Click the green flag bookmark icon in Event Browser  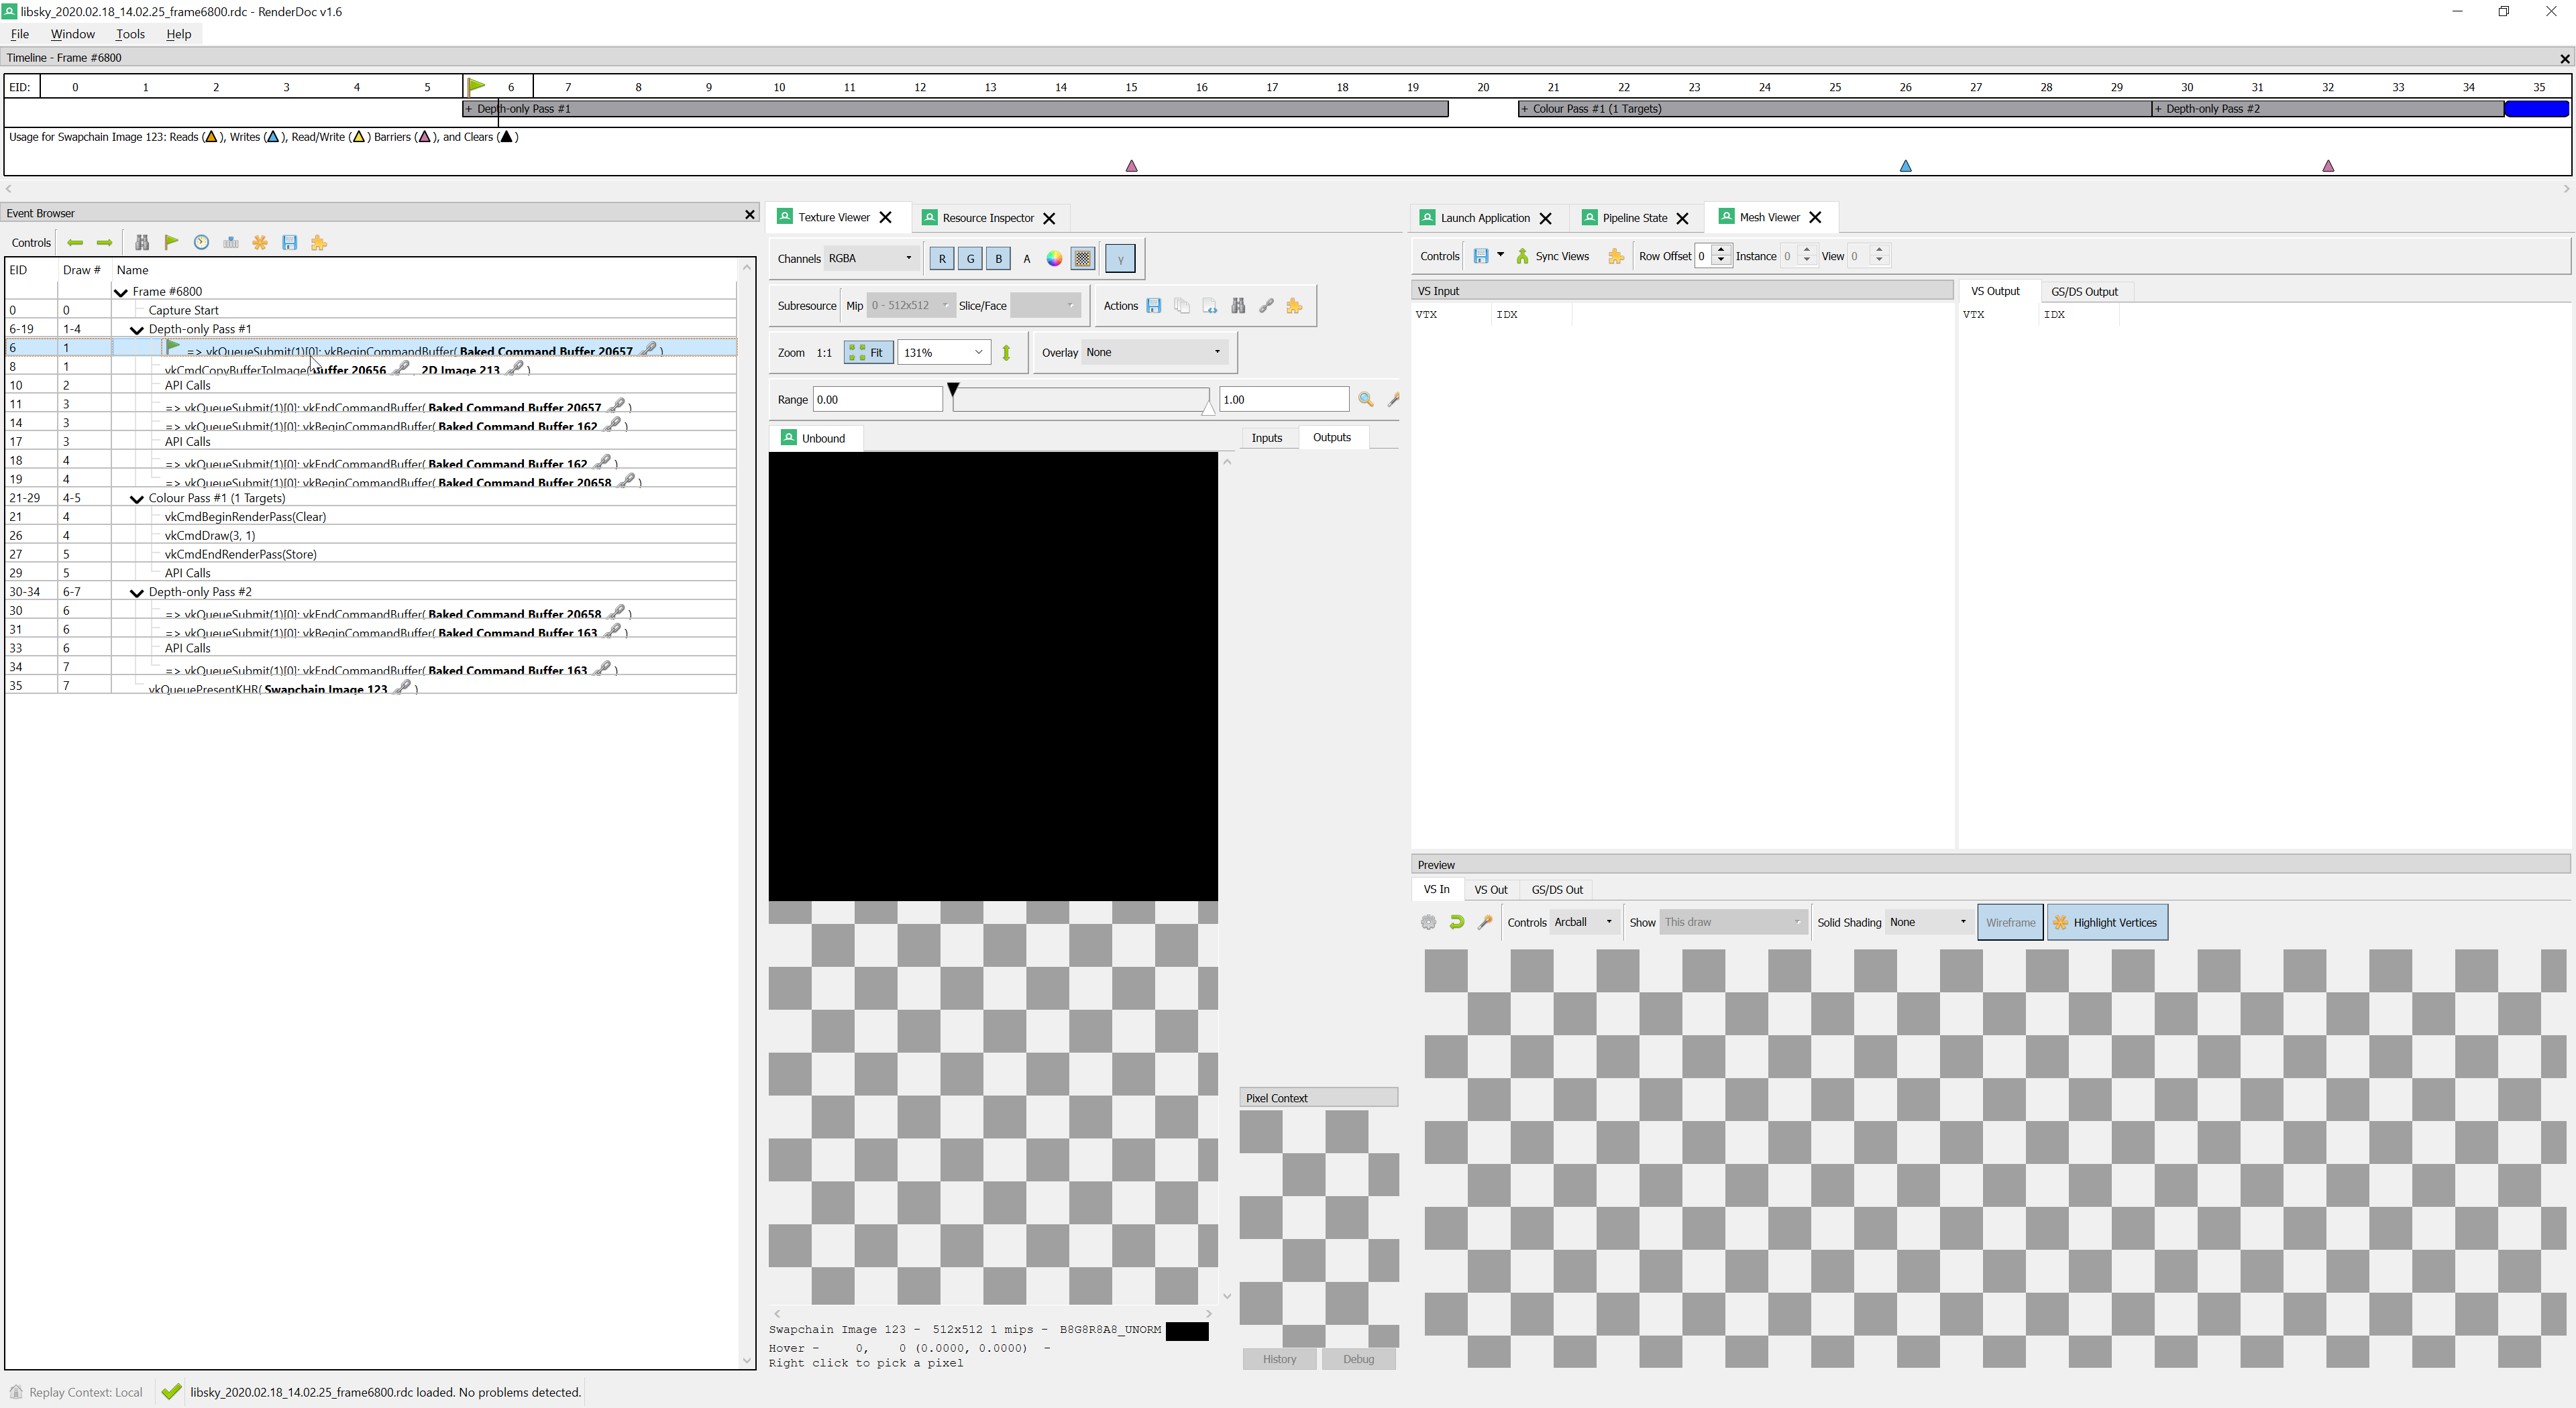point(170,242)
